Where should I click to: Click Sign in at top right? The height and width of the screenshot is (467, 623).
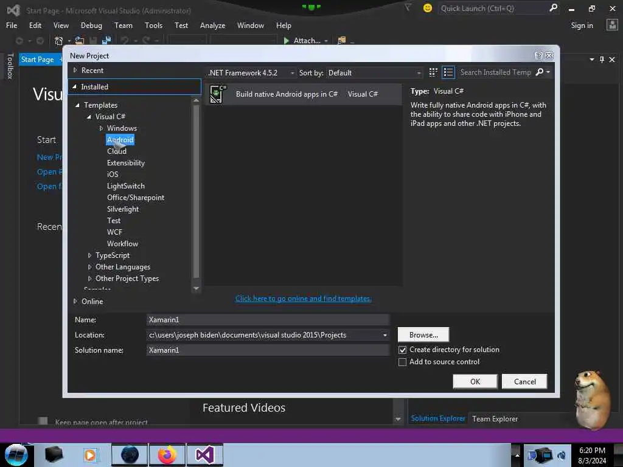pos(582,26)
